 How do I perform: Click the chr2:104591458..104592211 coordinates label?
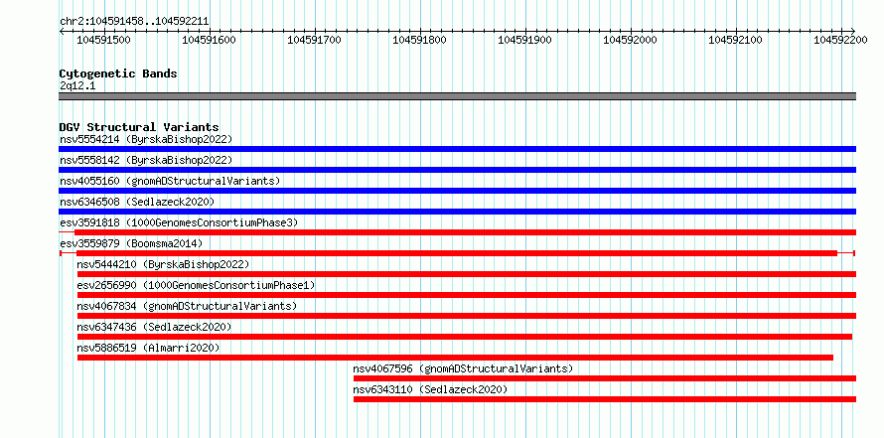pos(134,21)
